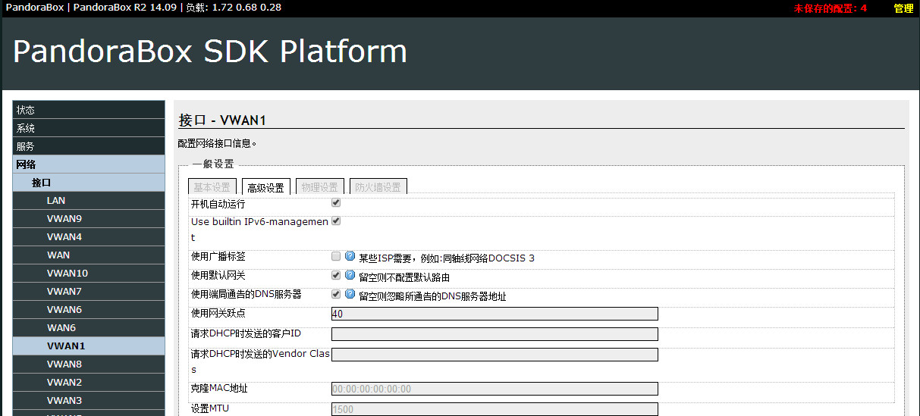The image size is (920, 416).
Task: Click 一般设置 section legend
Action: 212,164
